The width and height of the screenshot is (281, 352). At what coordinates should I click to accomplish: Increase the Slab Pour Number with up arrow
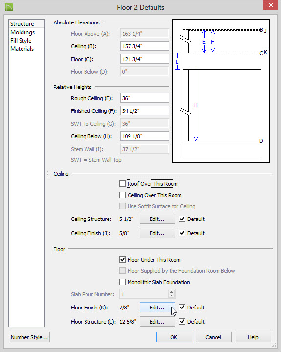[171, 292]
